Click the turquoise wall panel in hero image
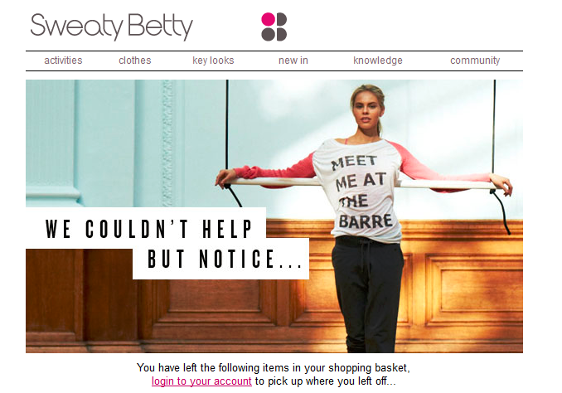The height and width of the screenshot is (393, 562). (x=104, y=143)
